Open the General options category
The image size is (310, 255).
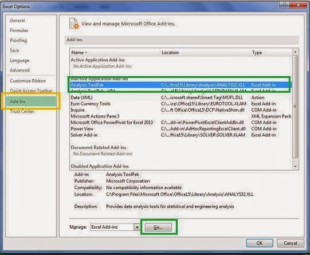[x=17, y=21]
